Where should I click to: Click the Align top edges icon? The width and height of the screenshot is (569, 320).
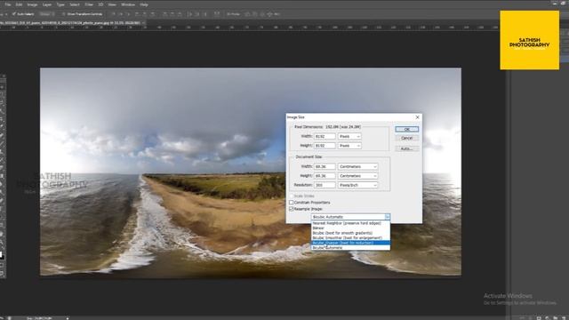[113, 14]
